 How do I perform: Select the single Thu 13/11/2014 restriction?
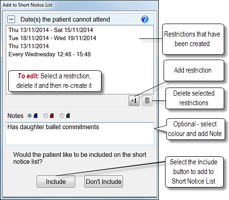click(x=28, y=46)
